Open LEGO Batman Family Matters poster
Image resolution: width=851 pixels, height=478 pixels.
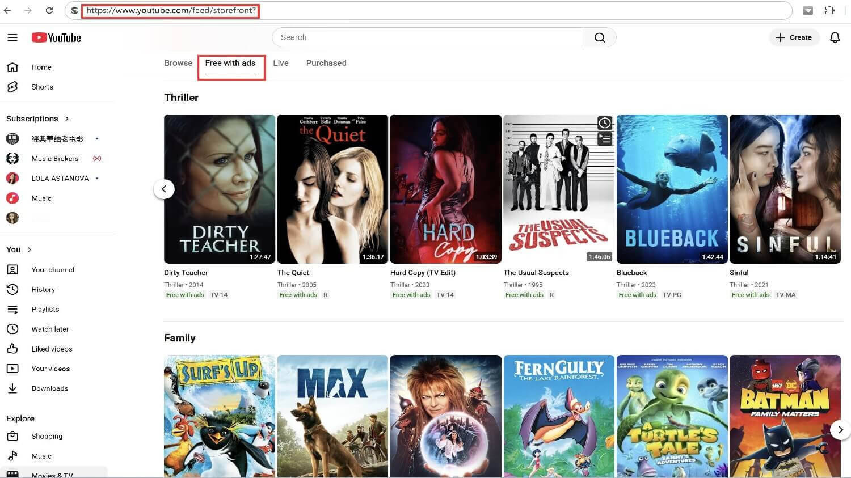[785, 416]
